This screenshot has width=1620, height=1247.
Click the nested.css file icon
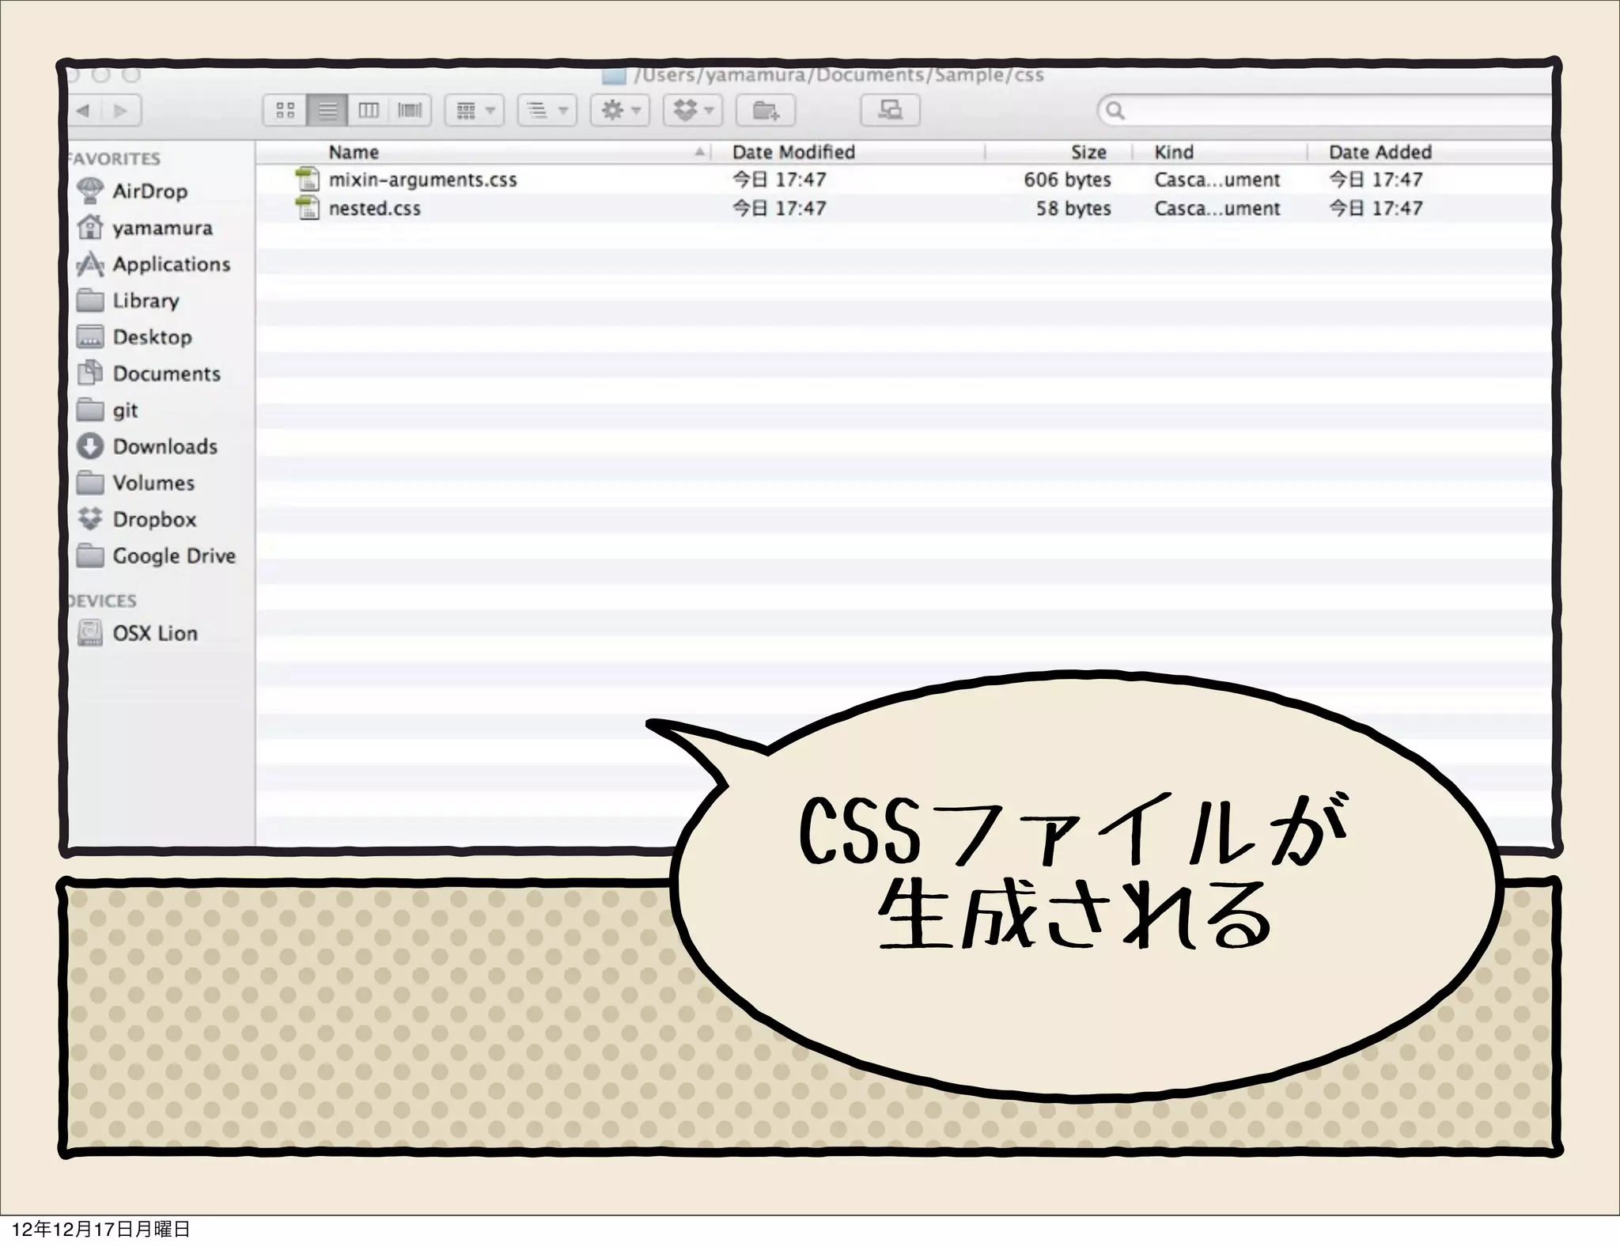tap(307, 208)
